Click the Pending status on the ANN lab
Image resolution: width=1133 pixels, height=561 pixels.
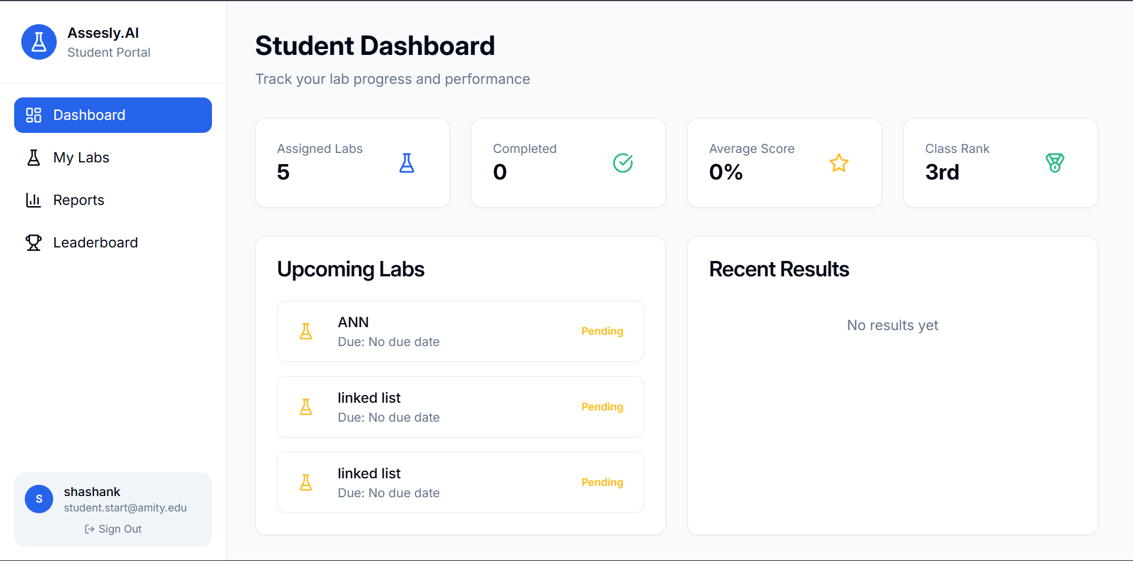click(x=602, y=331)
